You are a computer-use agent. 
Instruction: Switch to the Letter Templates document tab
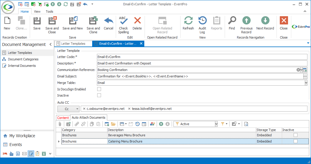73,44
